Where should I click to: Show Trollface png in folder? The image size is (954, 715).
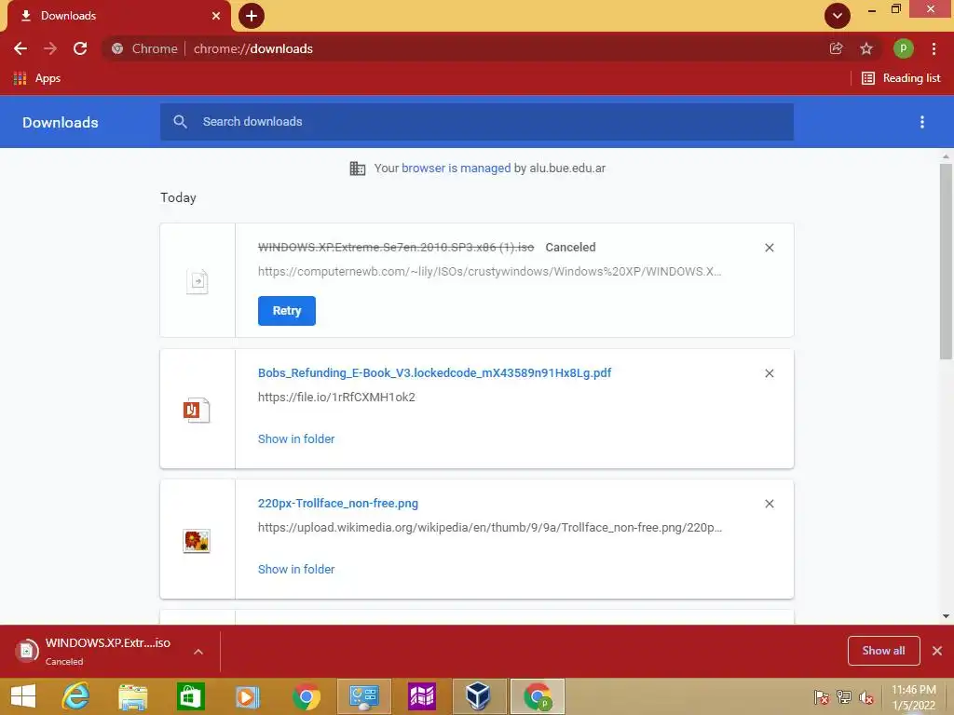[x=296, y=570]
